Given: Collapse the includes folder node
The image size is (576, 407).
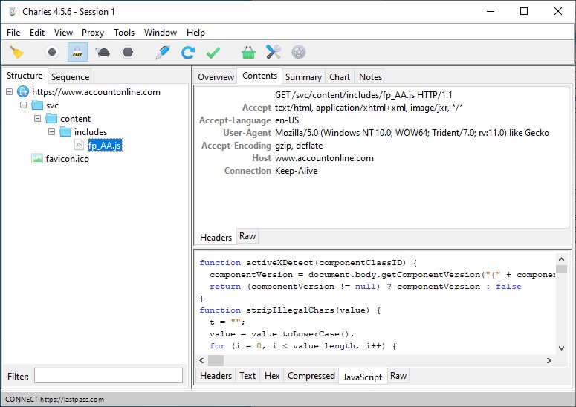Looking at the screenshot, I should [52, 132].
